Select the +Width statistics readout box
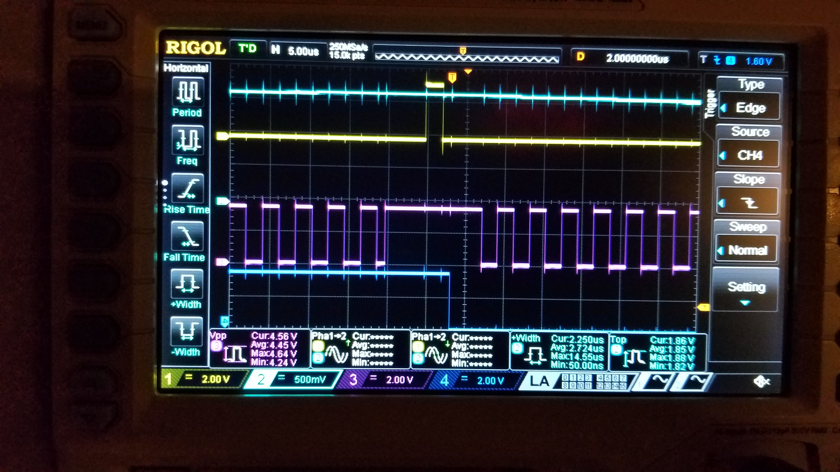Screen dimensions: 840x472 [x=559, y=351]
